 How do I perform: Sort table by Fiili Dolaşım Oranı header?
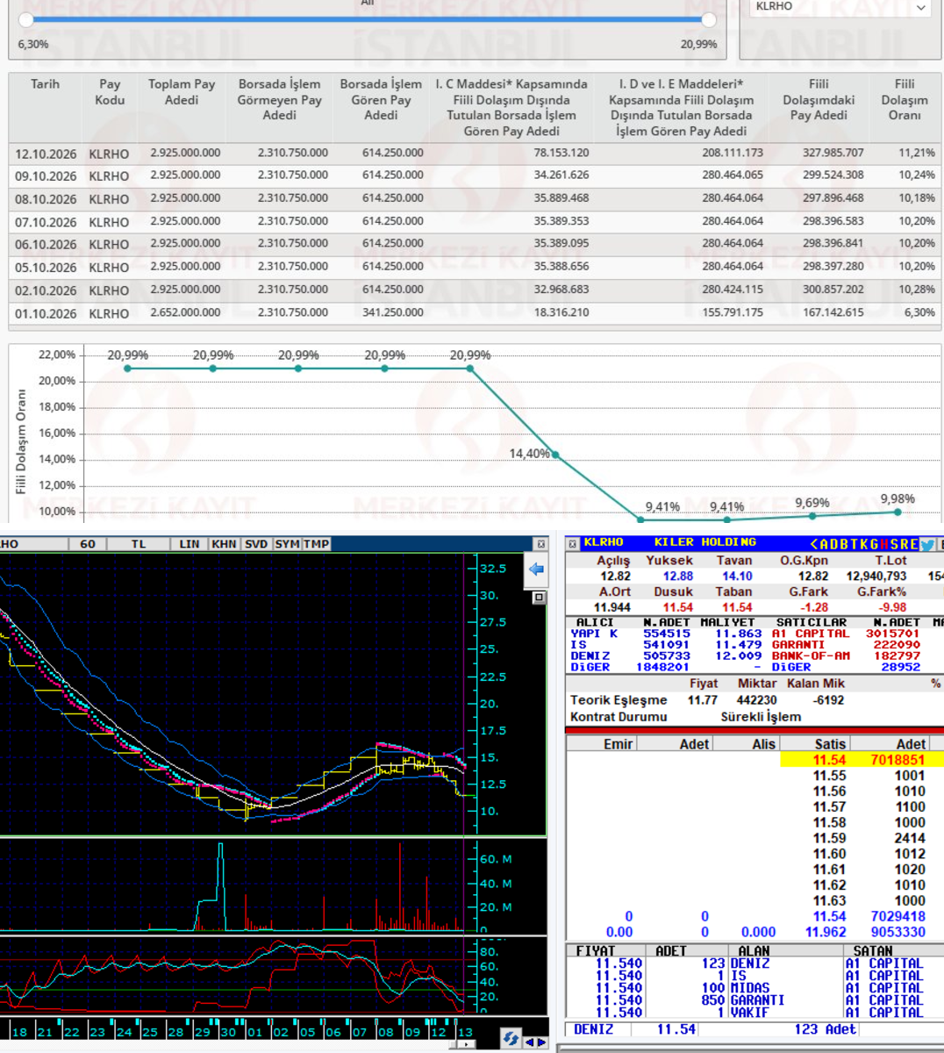tap(905, 100)
